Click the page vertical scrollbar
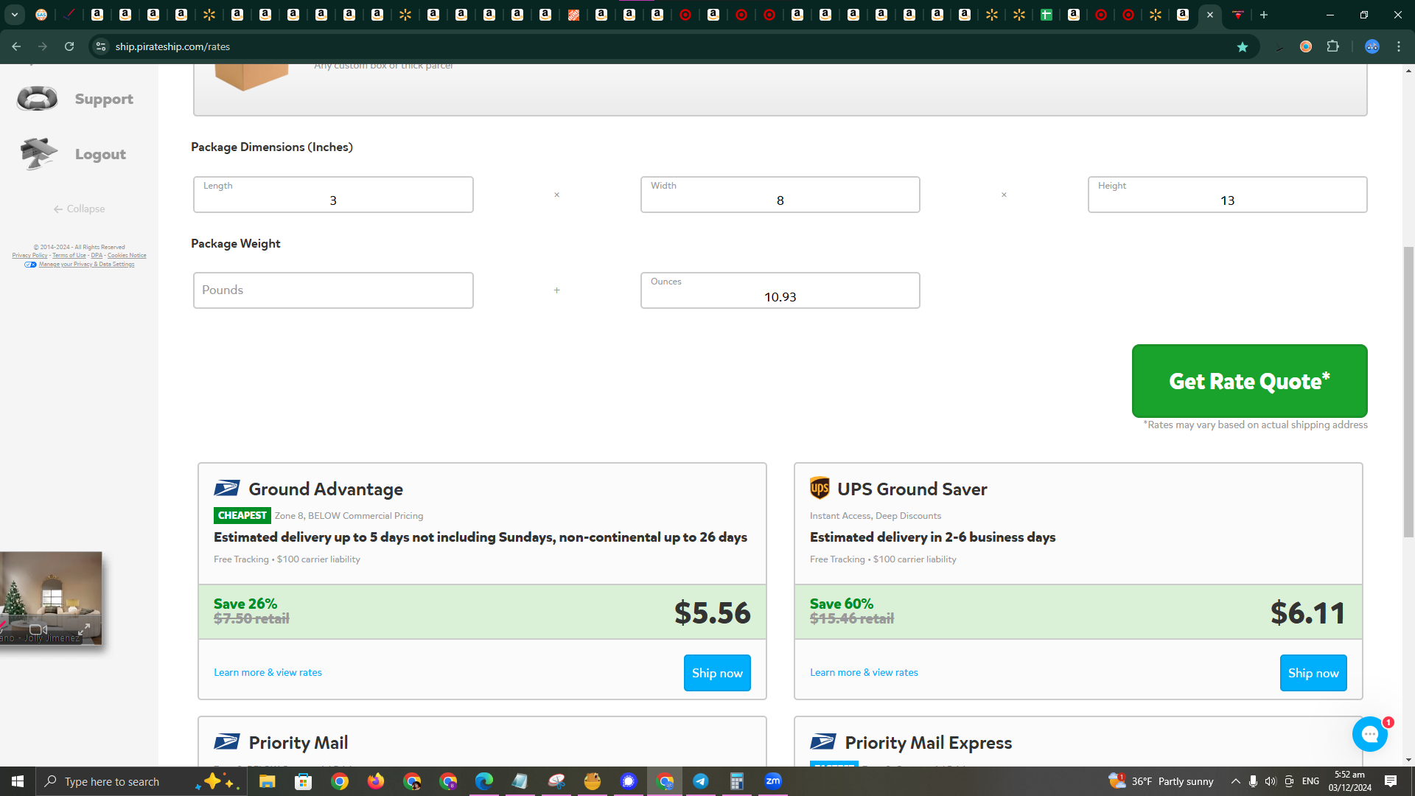The image size is (1415, 796). (1409, 391)
